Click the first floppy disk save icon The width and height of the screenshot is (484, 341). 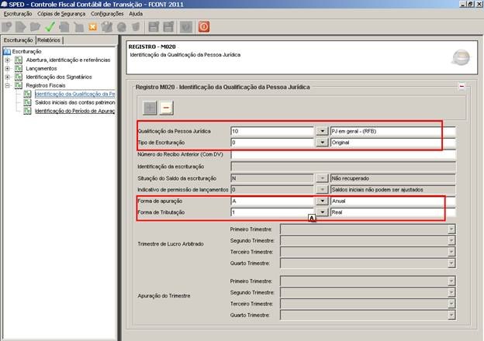(154, 27)
